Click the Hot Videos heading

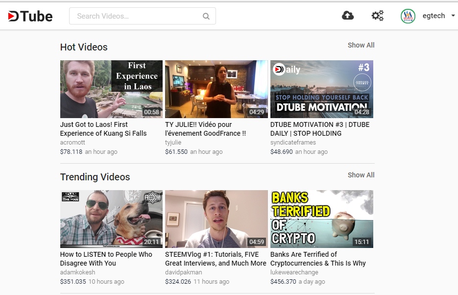point(84,47)
